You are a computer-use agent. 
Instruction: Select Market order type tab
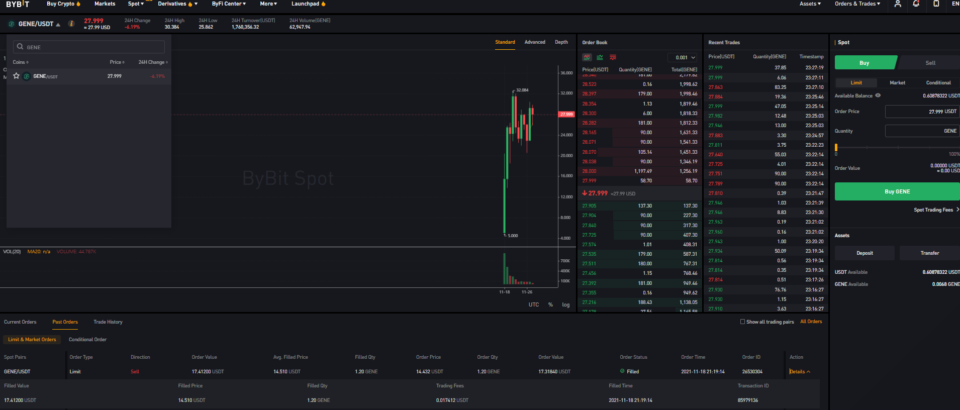click(x=897, y=83)
